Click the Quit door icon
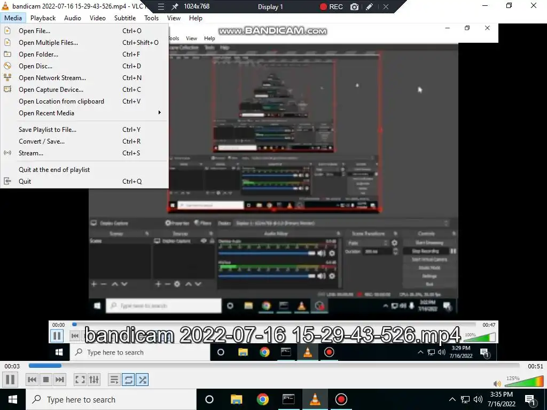The width and height of the screenshot is (547, 410). pos(7,182)
